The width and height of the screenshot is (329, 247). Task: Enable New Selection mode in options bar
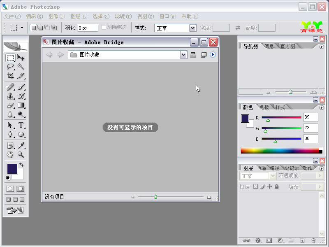pyautogui.click(x=33, y=28)
